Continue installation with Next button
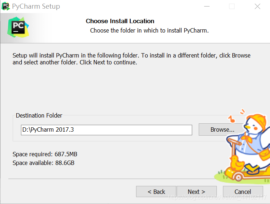Image resolution: width=270 pixels, height=204 pixels. coord(197,191)
